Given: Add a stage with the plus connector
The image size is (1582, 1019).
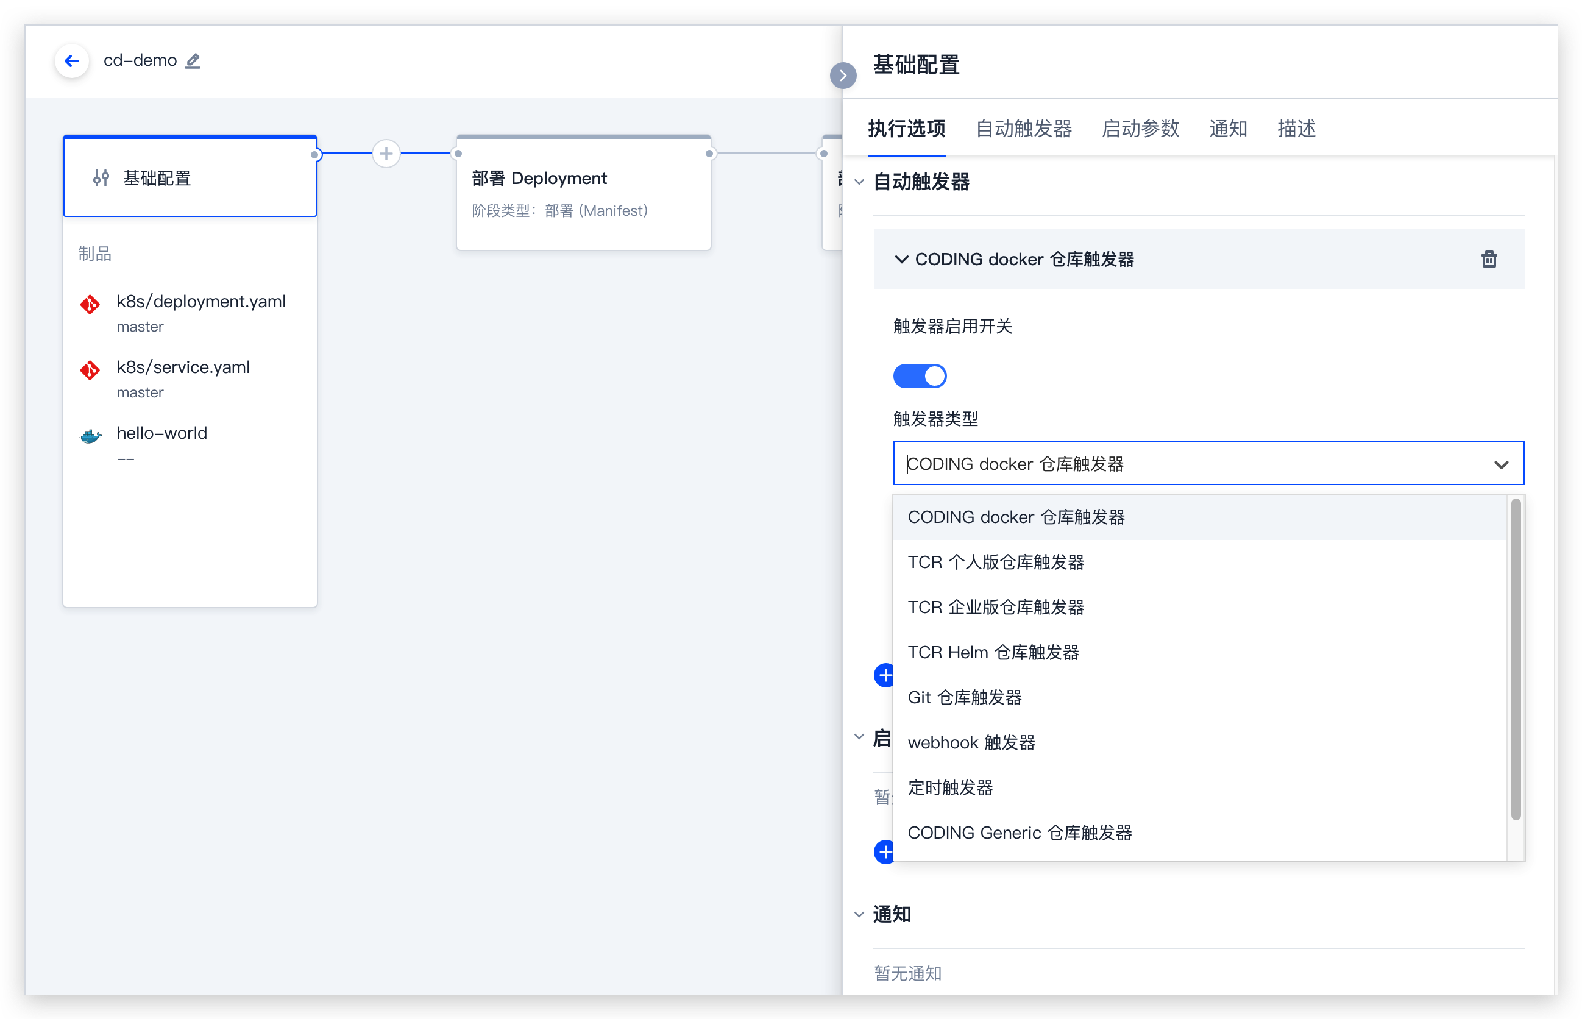Looking at the screenshot, I should click(x=386, y=154).
